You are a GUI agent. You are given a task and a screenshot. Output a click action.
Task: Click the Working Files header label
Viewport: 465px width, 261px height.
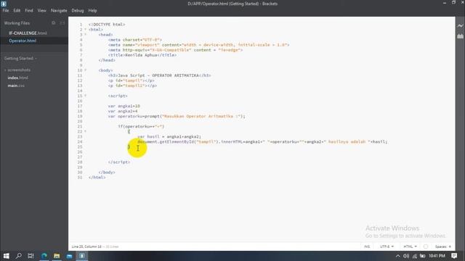point(17,22)
